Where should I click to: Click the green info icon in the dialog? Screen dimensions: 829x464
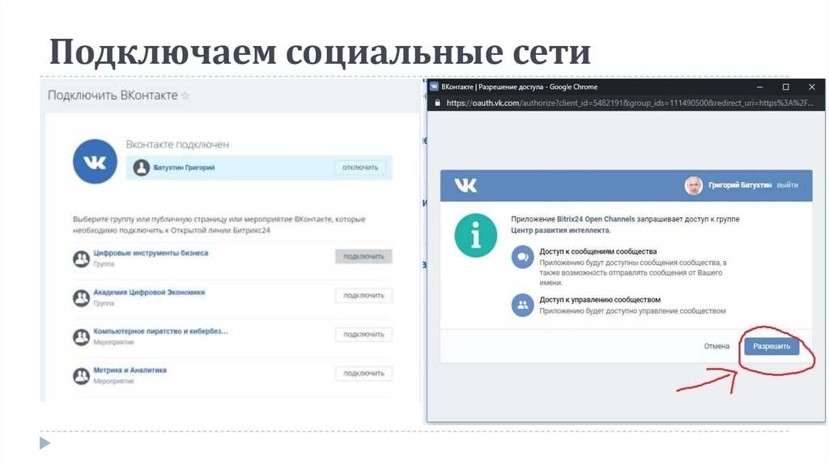click(x=476, y=235)
